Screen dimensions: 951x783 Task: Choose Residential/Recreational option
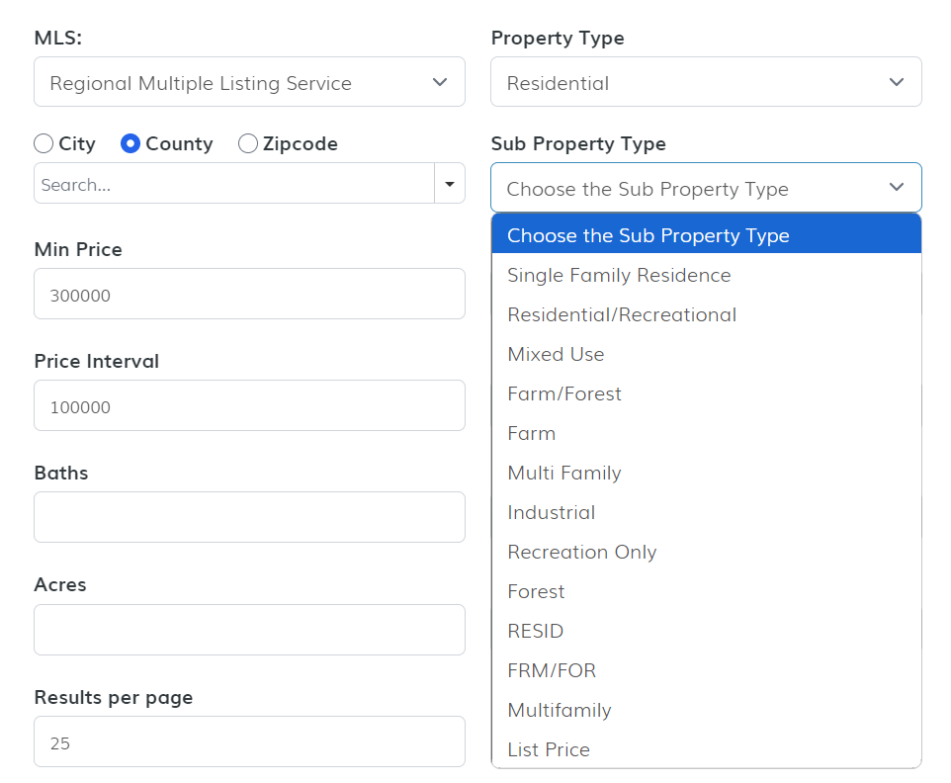[x=622, y=314]
